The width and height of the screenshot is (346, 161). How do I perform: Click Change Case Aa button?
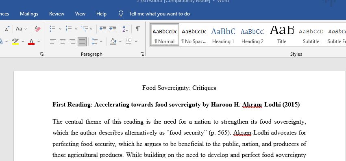tap(19, 29)
